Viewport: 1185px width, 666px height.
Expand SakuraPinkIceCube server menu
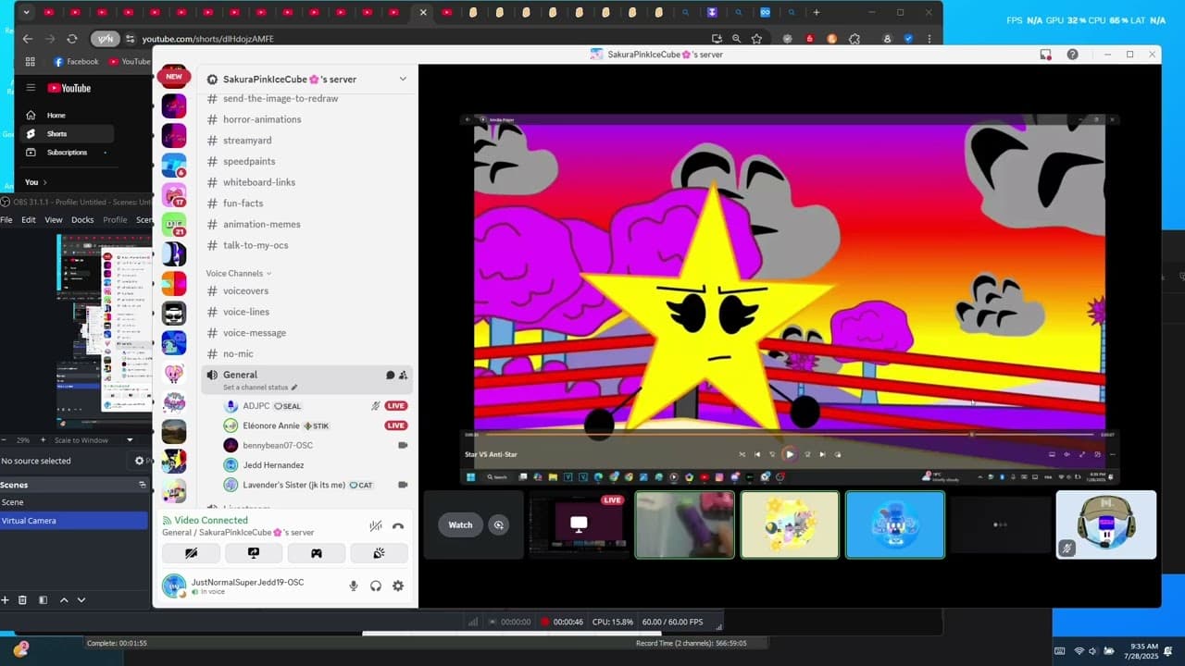point(403,79)
